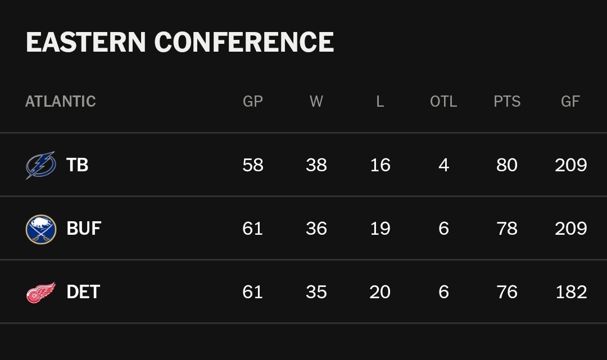607x360 pixels.
Task: Open the DET team name link
Action: [83, 292]
